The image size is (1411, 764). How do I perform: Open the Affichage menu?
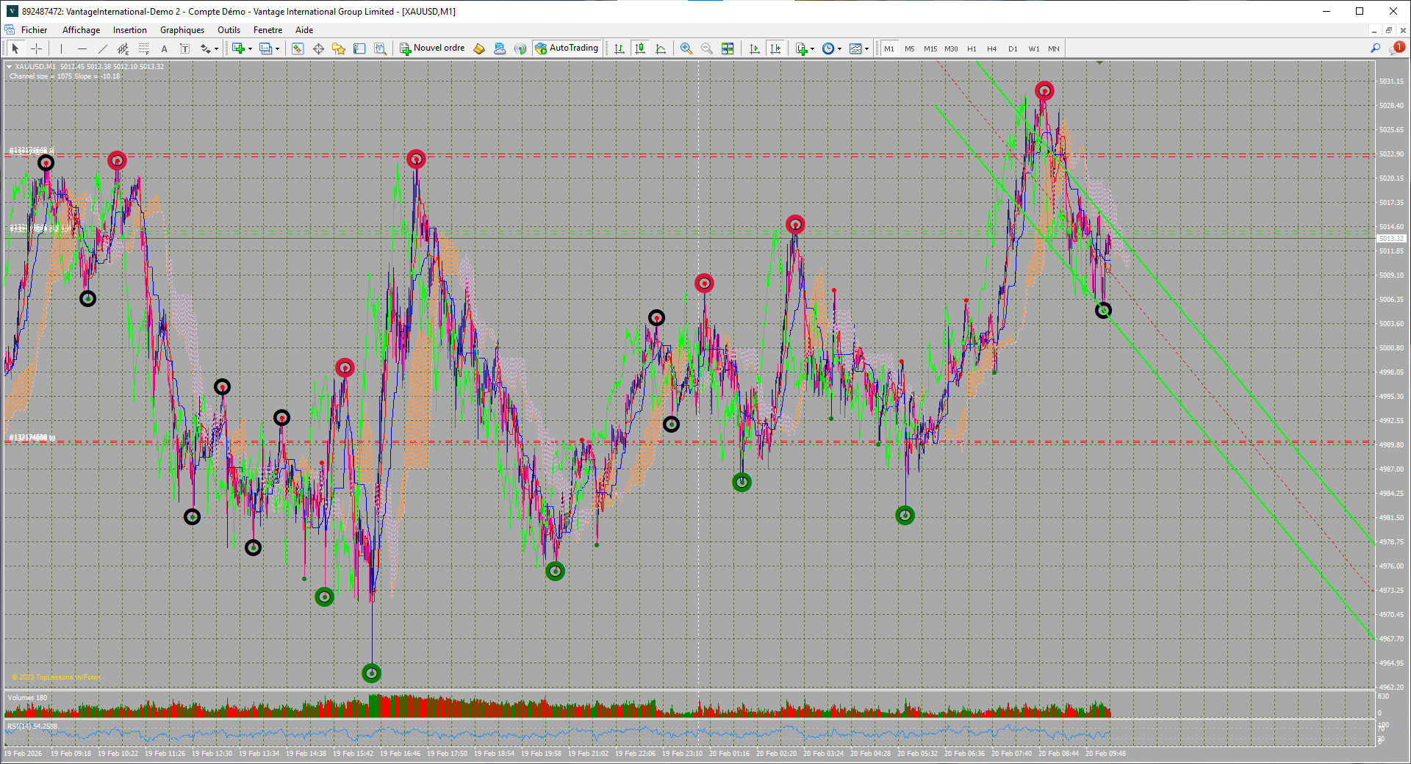click(81, 30)
